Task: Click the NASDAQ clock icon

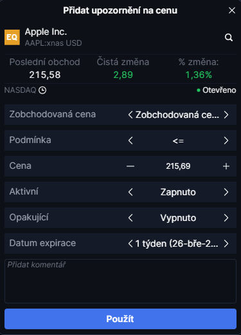Action: pyautogui.click(x=42, y=90)
